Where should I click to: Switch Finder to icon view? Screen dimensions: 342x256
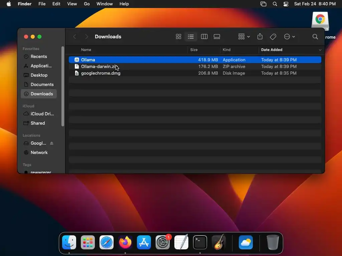[178, 37]
